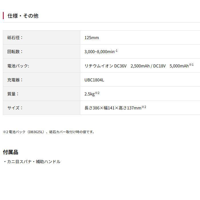
Task: Click the 電池パック row label
Action: [x=18, y=66]
